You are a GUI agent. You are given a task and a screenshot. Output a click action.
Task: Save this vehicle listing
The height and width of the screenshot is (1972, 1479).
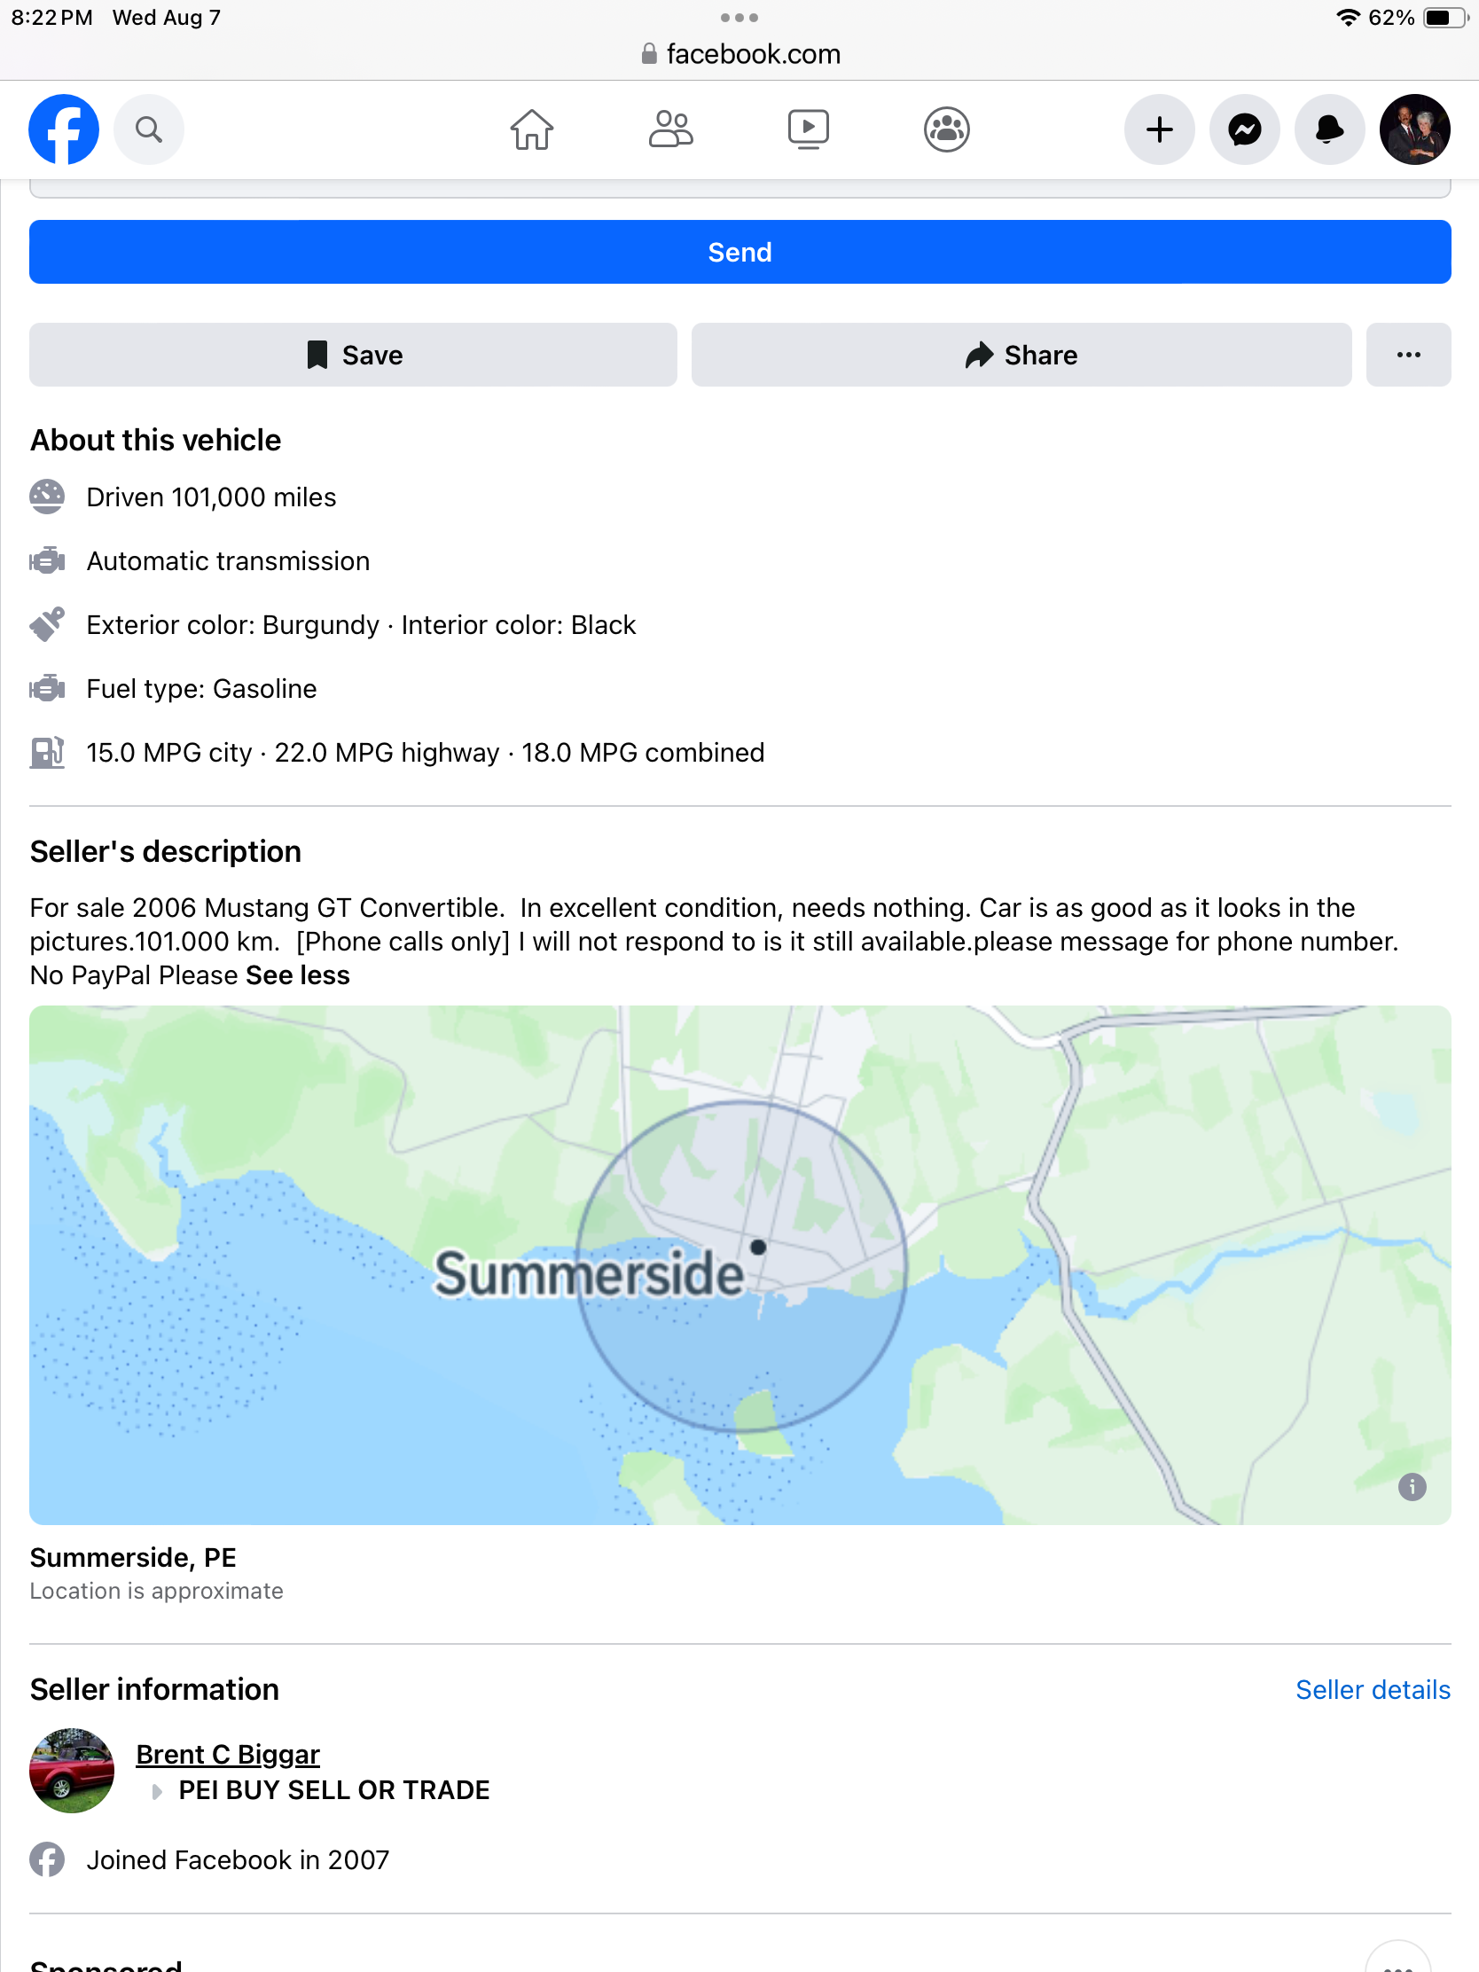pyautogui.click(x=353, y=355)
